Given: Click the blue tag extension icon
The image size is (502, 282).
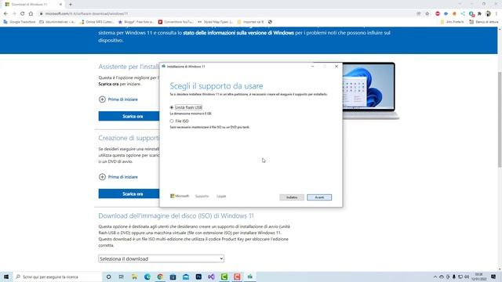Looking at the screenshot, I should coord(446,14).
